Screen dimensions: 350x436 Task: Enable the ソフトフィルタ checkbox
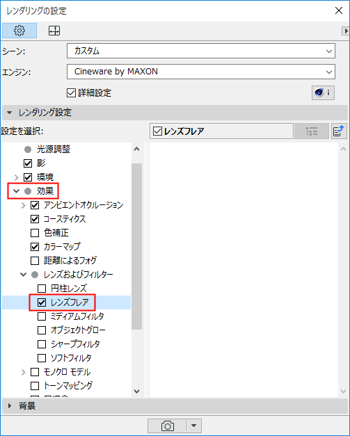click(42, 358)
